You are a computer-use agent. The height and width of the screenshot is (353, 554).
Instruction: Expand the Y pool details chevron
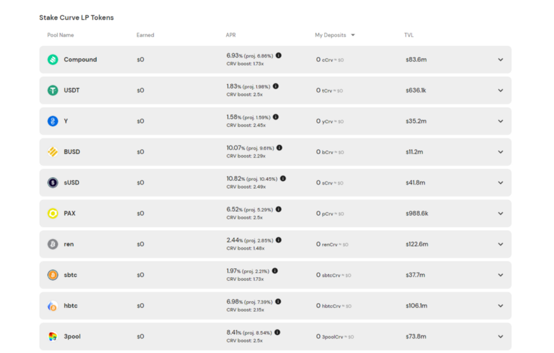click(x=500, y=121)
